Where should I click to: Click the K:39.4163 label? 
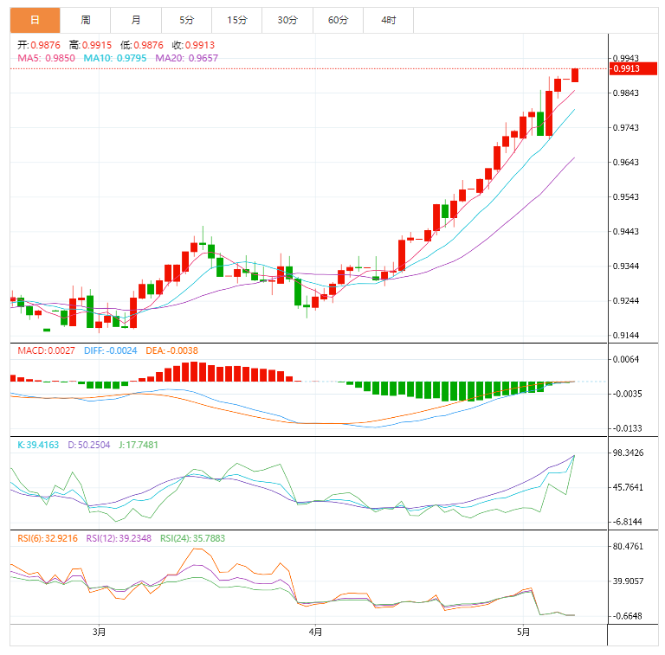pyautogui.click(x=38, y=445)
